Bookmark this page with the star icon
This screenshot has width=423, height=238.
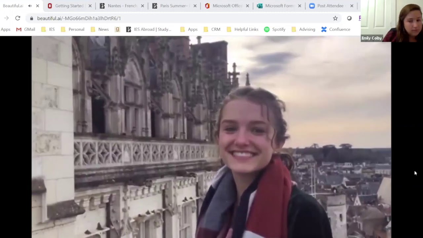[335, 18]
